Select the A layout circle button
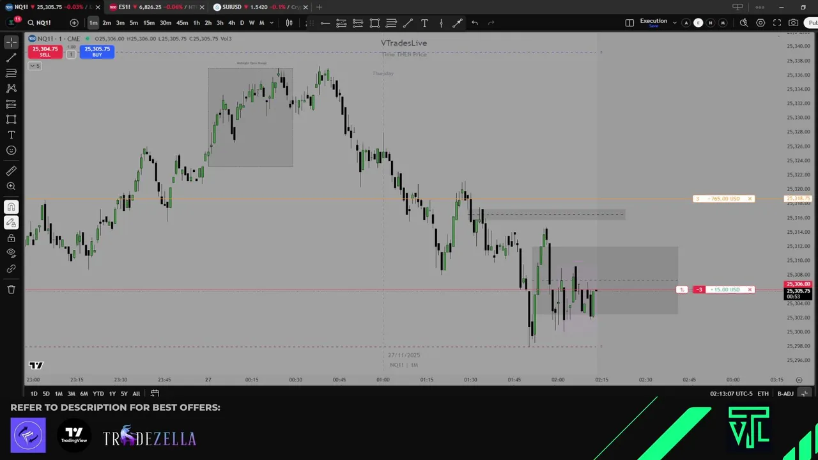Image resolution: width=818 pixels, height=460 pixels. (x=686, y=23)
